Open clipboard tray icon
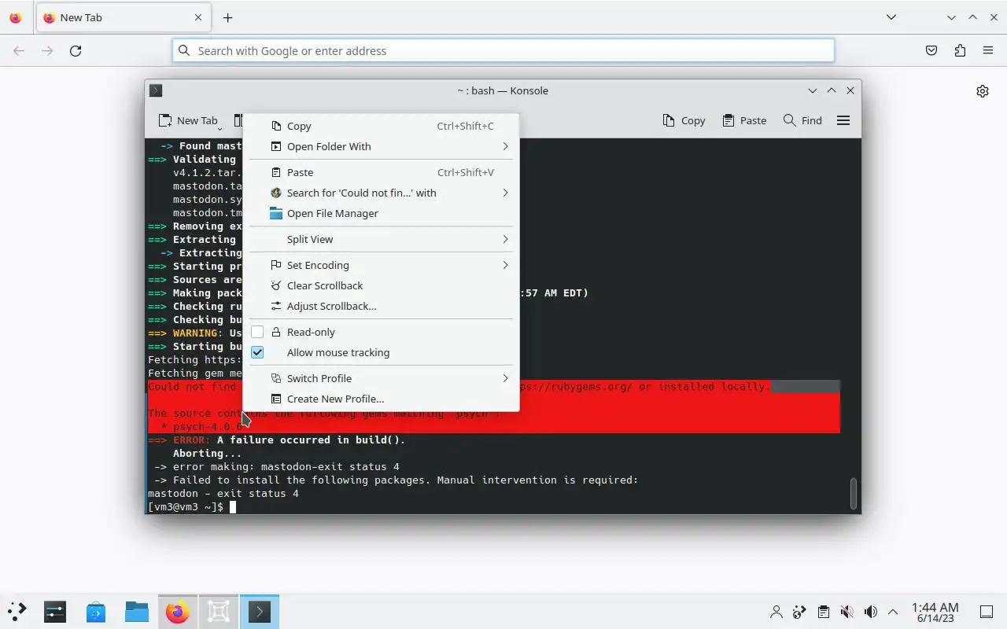The width and height of the screenshot is (1007, 629). point(824,612)
